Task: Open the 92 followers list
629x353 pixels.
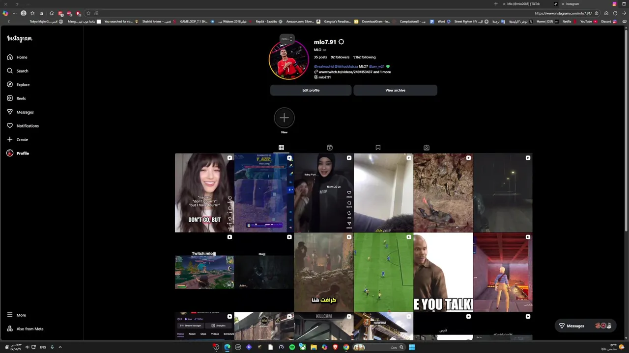Action: point(340,57)
